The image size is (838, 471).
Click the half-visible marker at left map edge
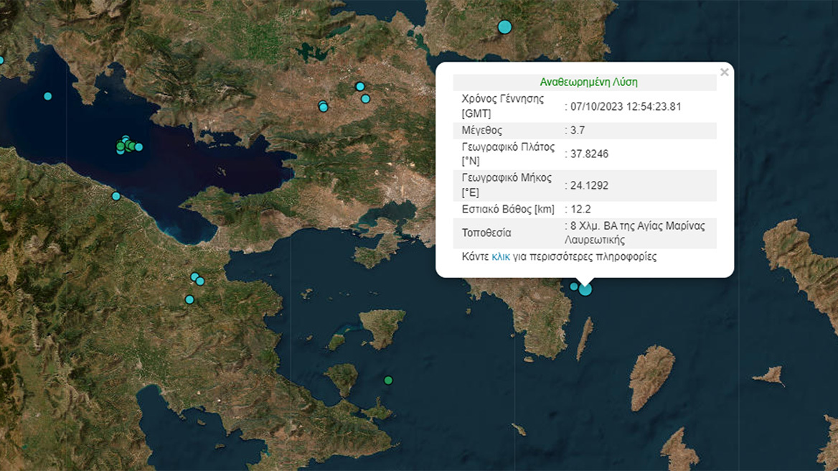click(x=1, y=60)
